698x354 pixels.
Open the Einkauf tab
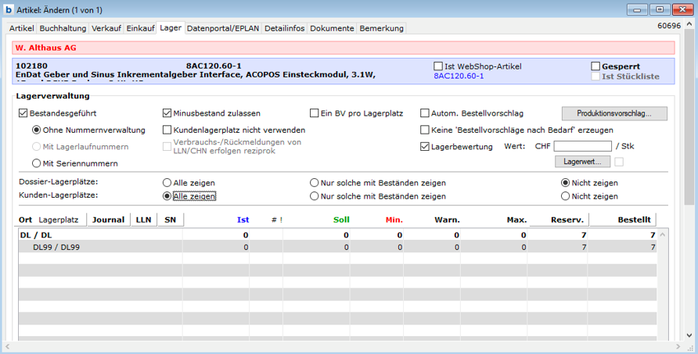(x=140, y=28)
